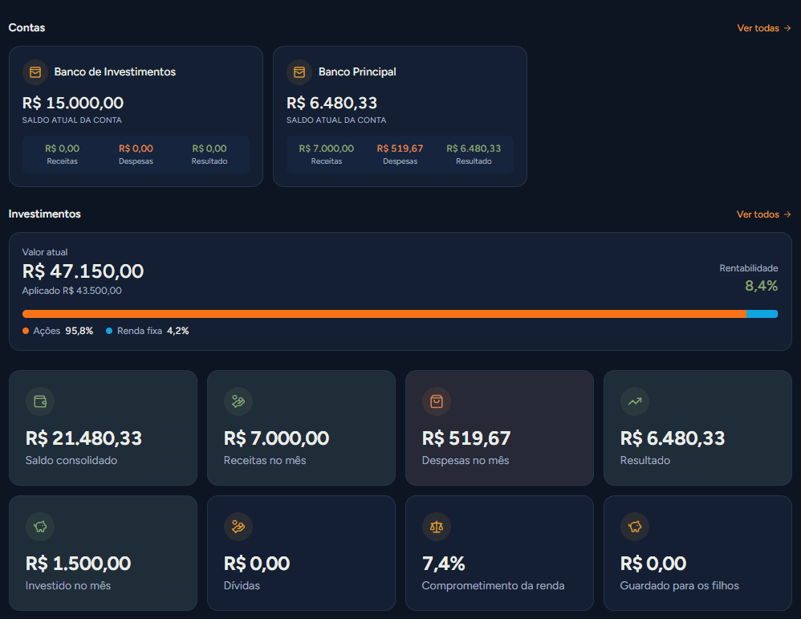Open the Ver todas accounts link
Image resolution: width=801 pixels, height=619 pixels.
[x=764, y=28]
